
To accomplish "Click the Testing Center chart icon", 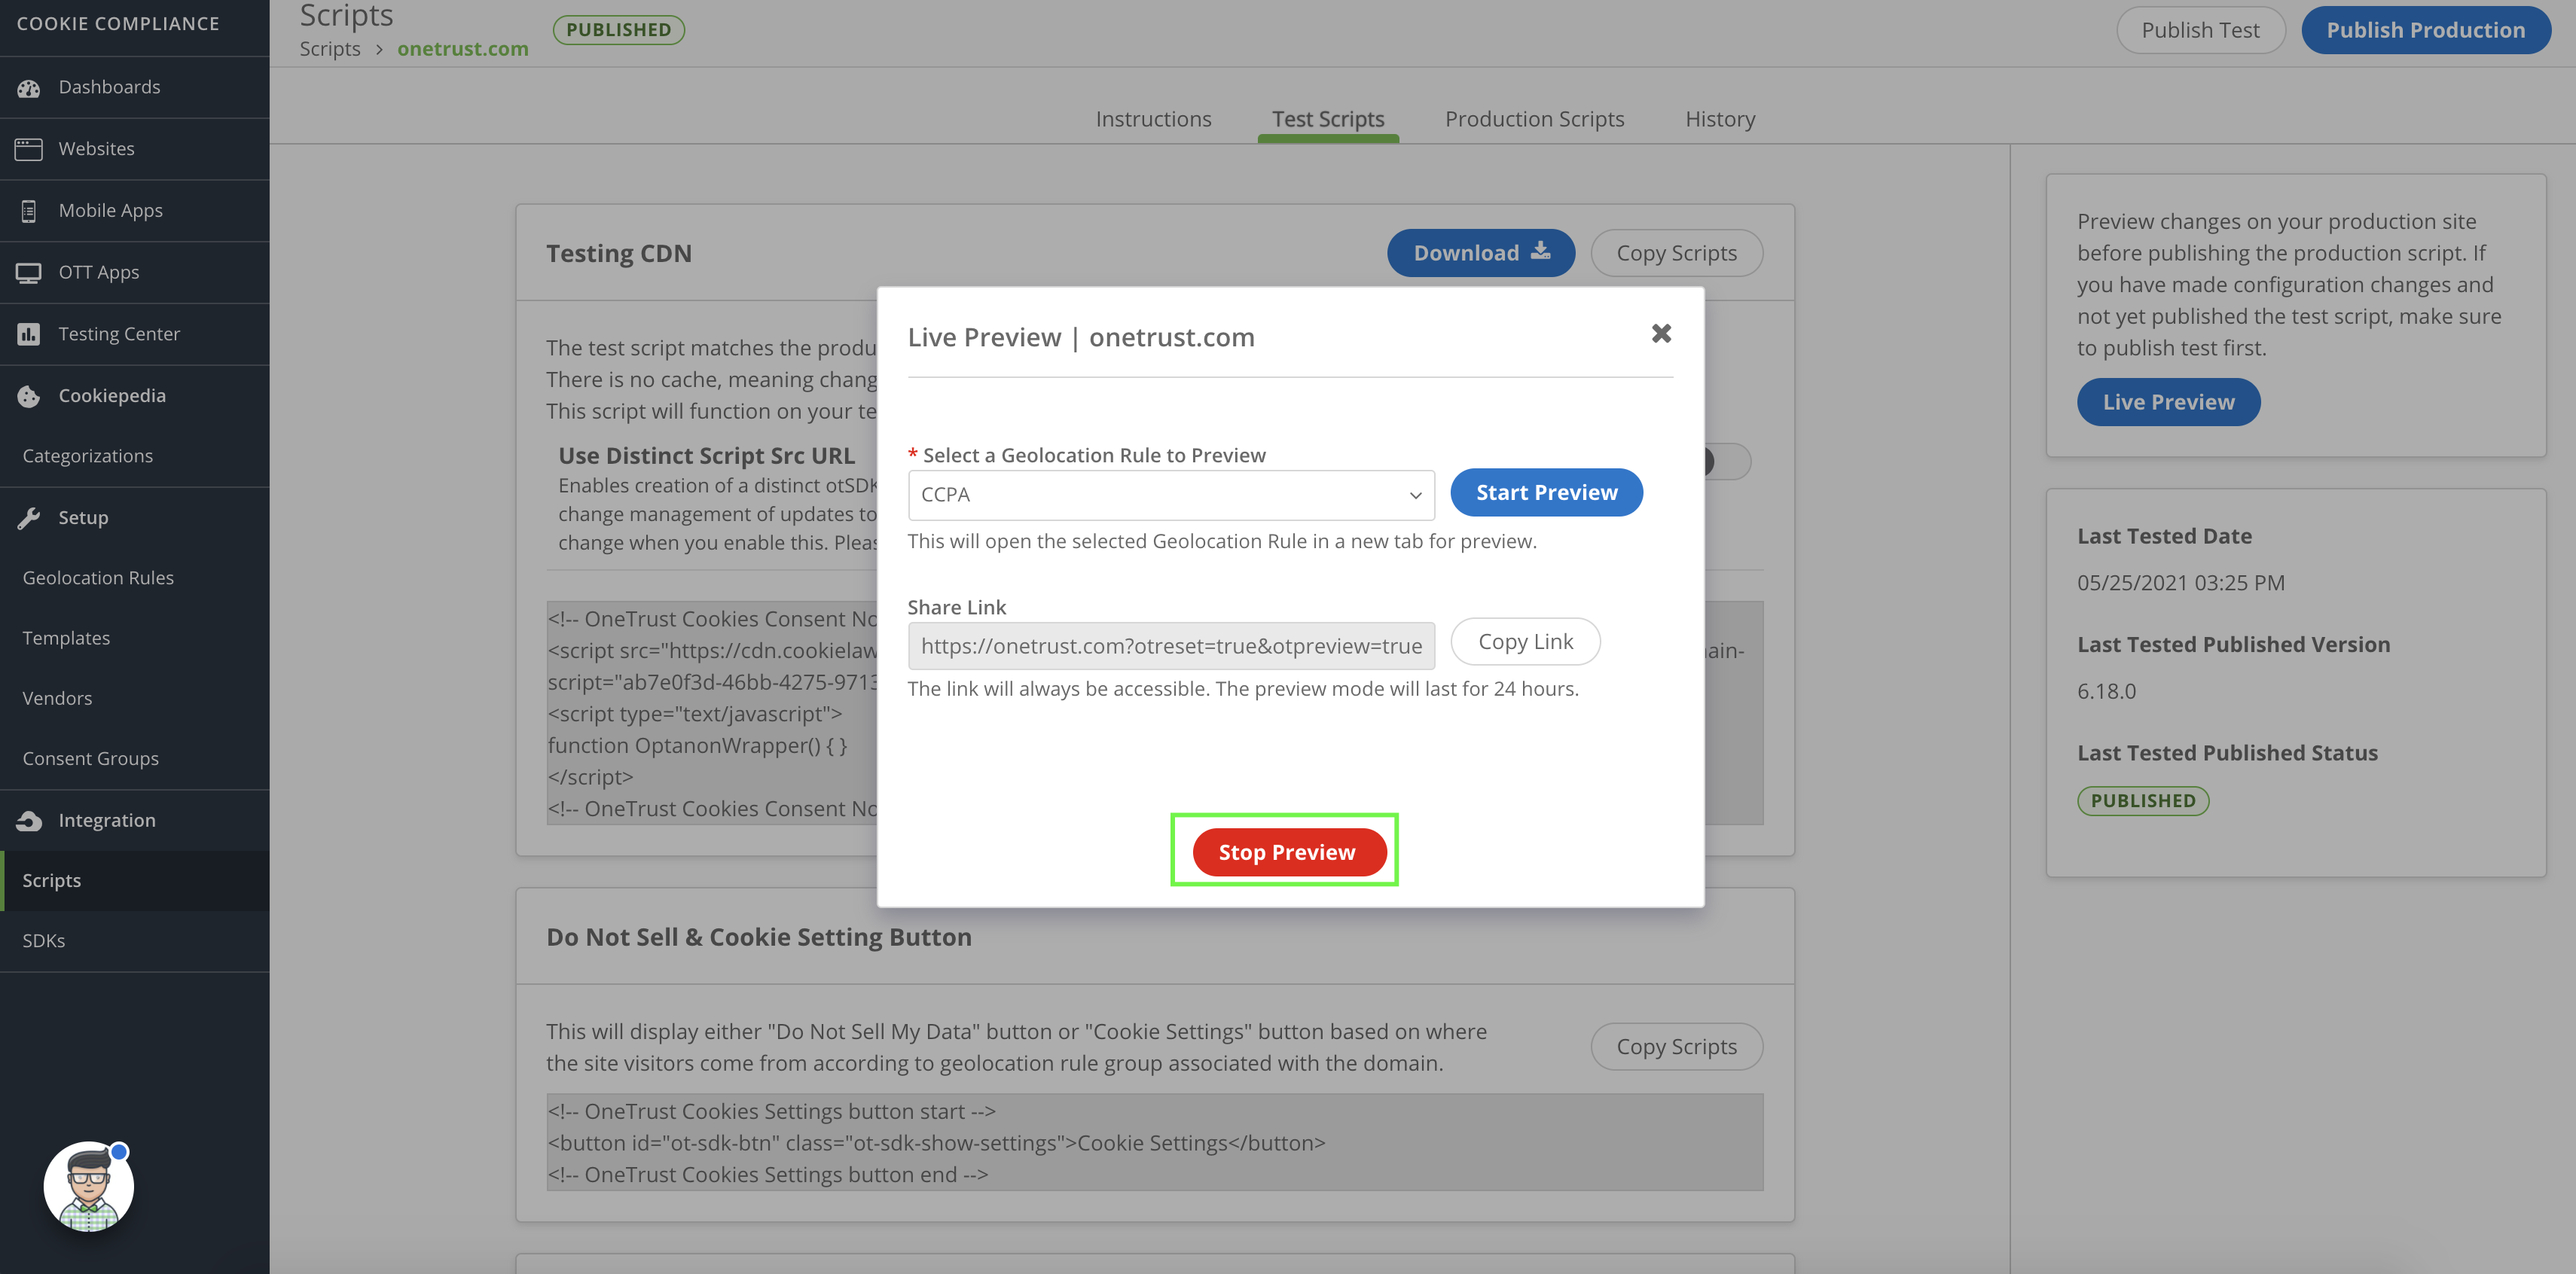I will coord(29,334).
